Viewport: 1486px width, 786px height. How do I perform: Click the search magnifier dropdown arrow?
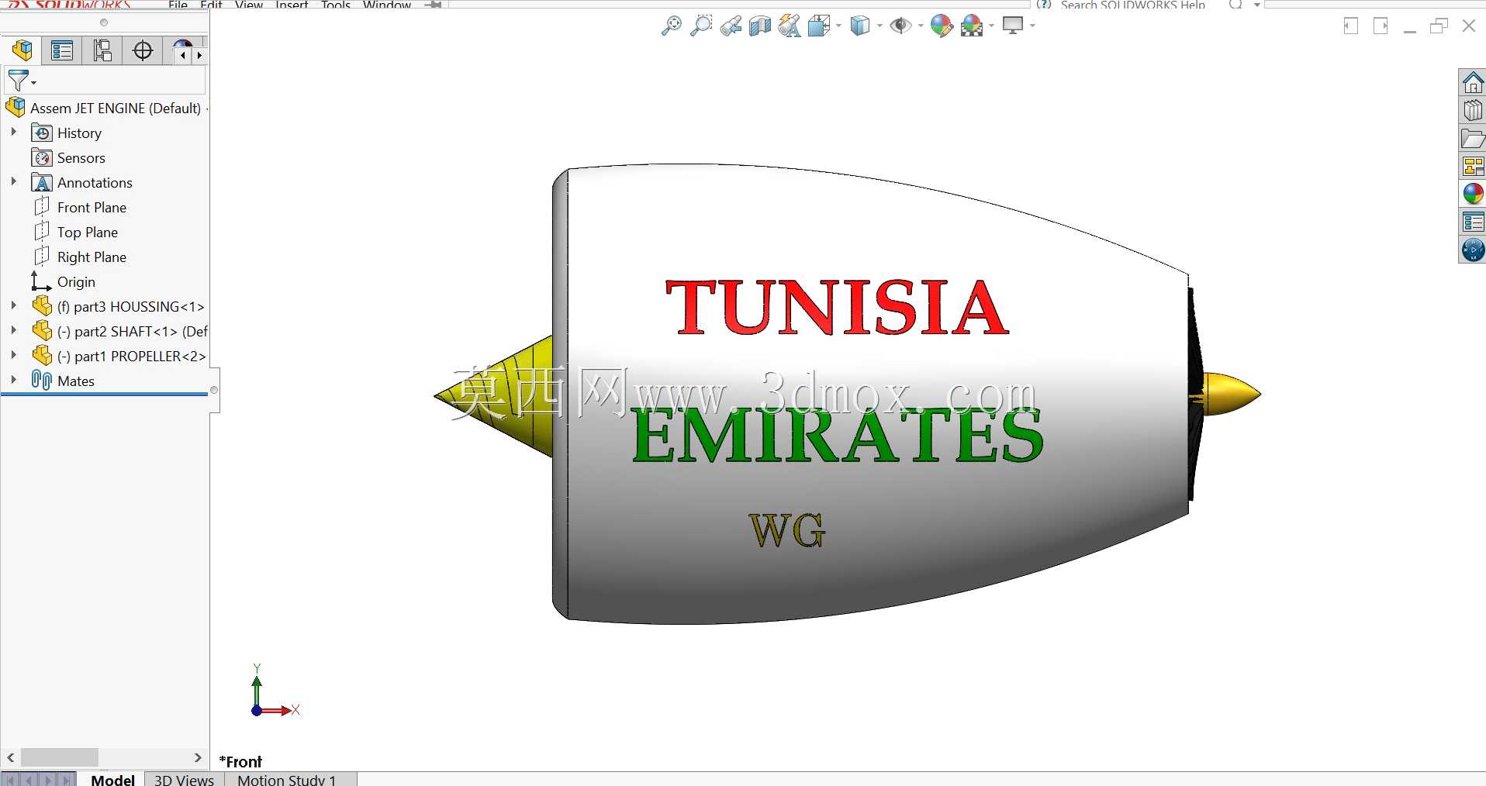1257,5
